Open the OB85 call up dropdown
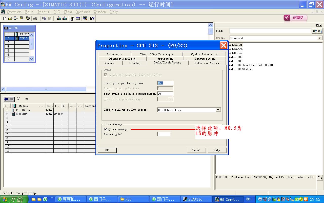Image resolution: width=324 pixels, height=203 pixels. pyautogui.click(x=218, y=110)
